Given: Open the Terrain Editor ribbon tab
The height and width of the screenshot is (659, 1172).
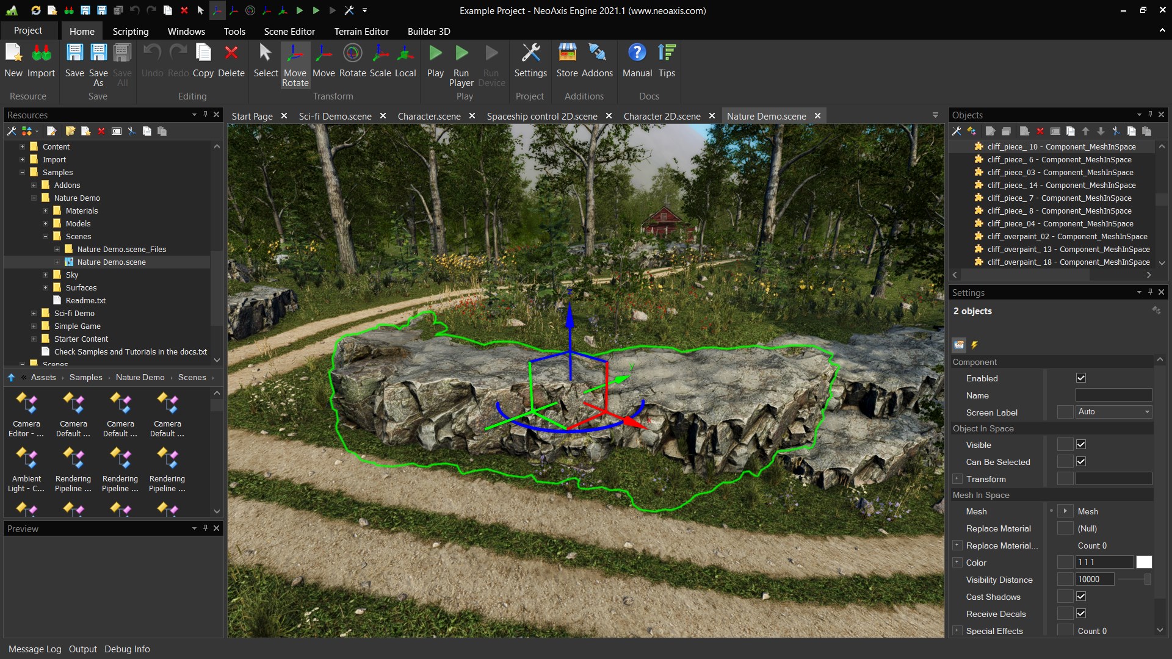Looking at the screenshot, I should pyautogui.click(x=361, y=31).
